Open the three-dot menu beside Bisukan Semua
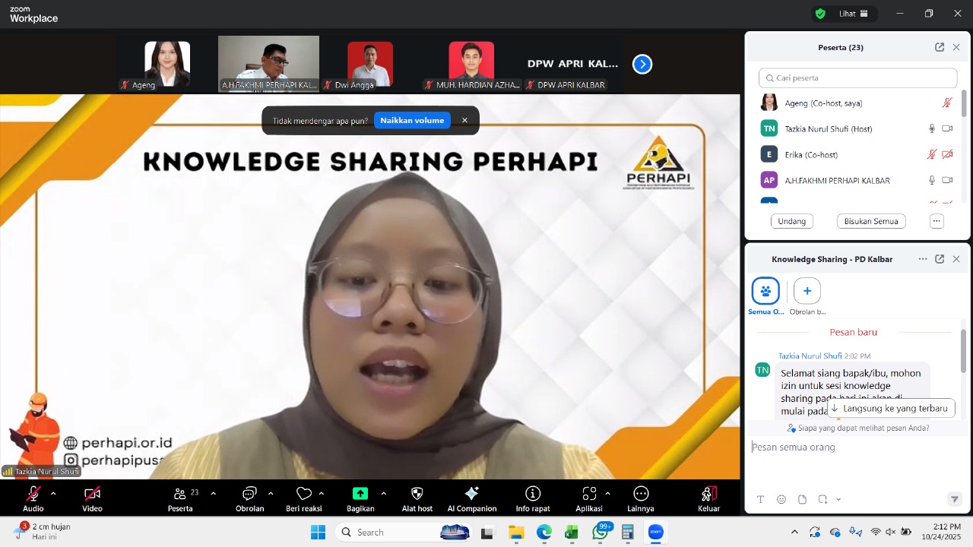This screenshot has height=547, width=973. 937,221
